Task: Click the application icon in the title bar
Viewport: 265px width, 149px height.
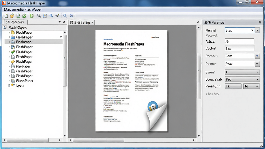Action: (4, 3)
